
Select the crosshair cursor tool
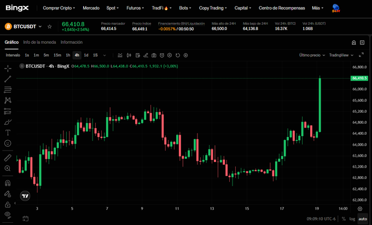click(8, 68)
